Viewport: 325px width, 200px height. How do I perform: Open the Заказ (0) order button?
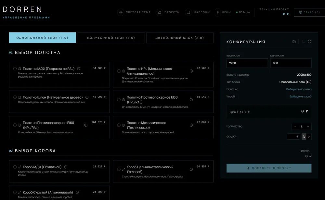309,12
